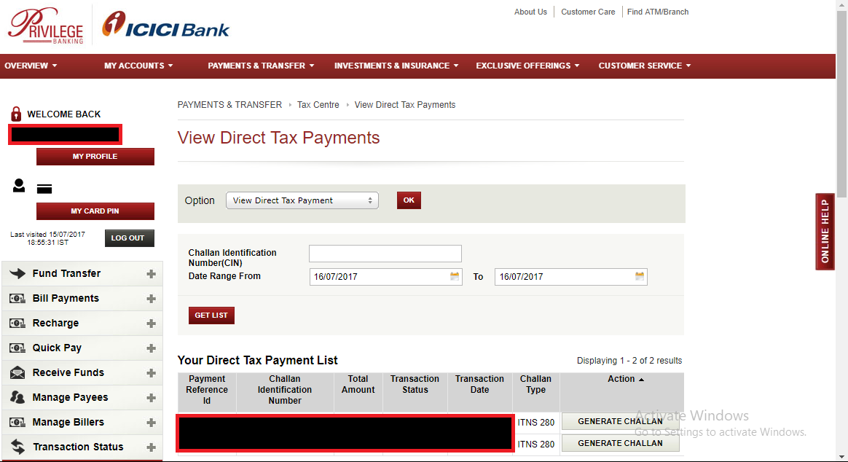Expand Bill Payments with its plus sign

pos(151,299)
